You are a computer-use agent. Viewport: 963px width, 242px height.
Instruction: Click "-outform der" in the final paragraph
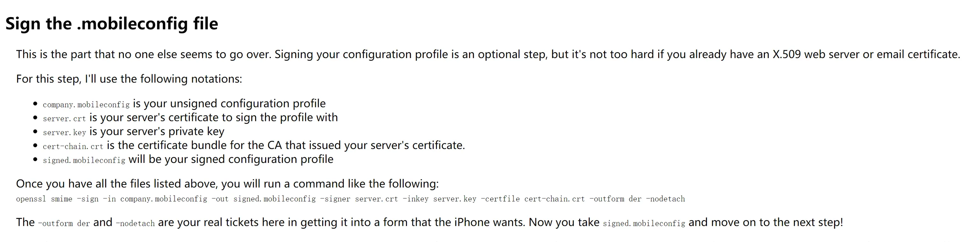pos(64,223)
